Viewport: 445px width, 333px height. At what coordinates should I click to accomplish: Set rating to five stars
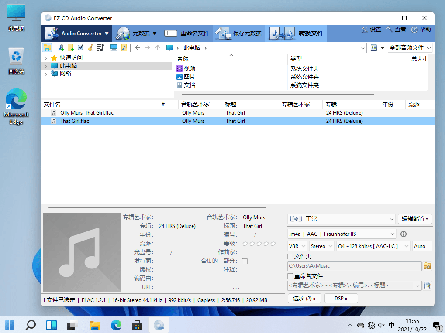(x=273, y=244)
